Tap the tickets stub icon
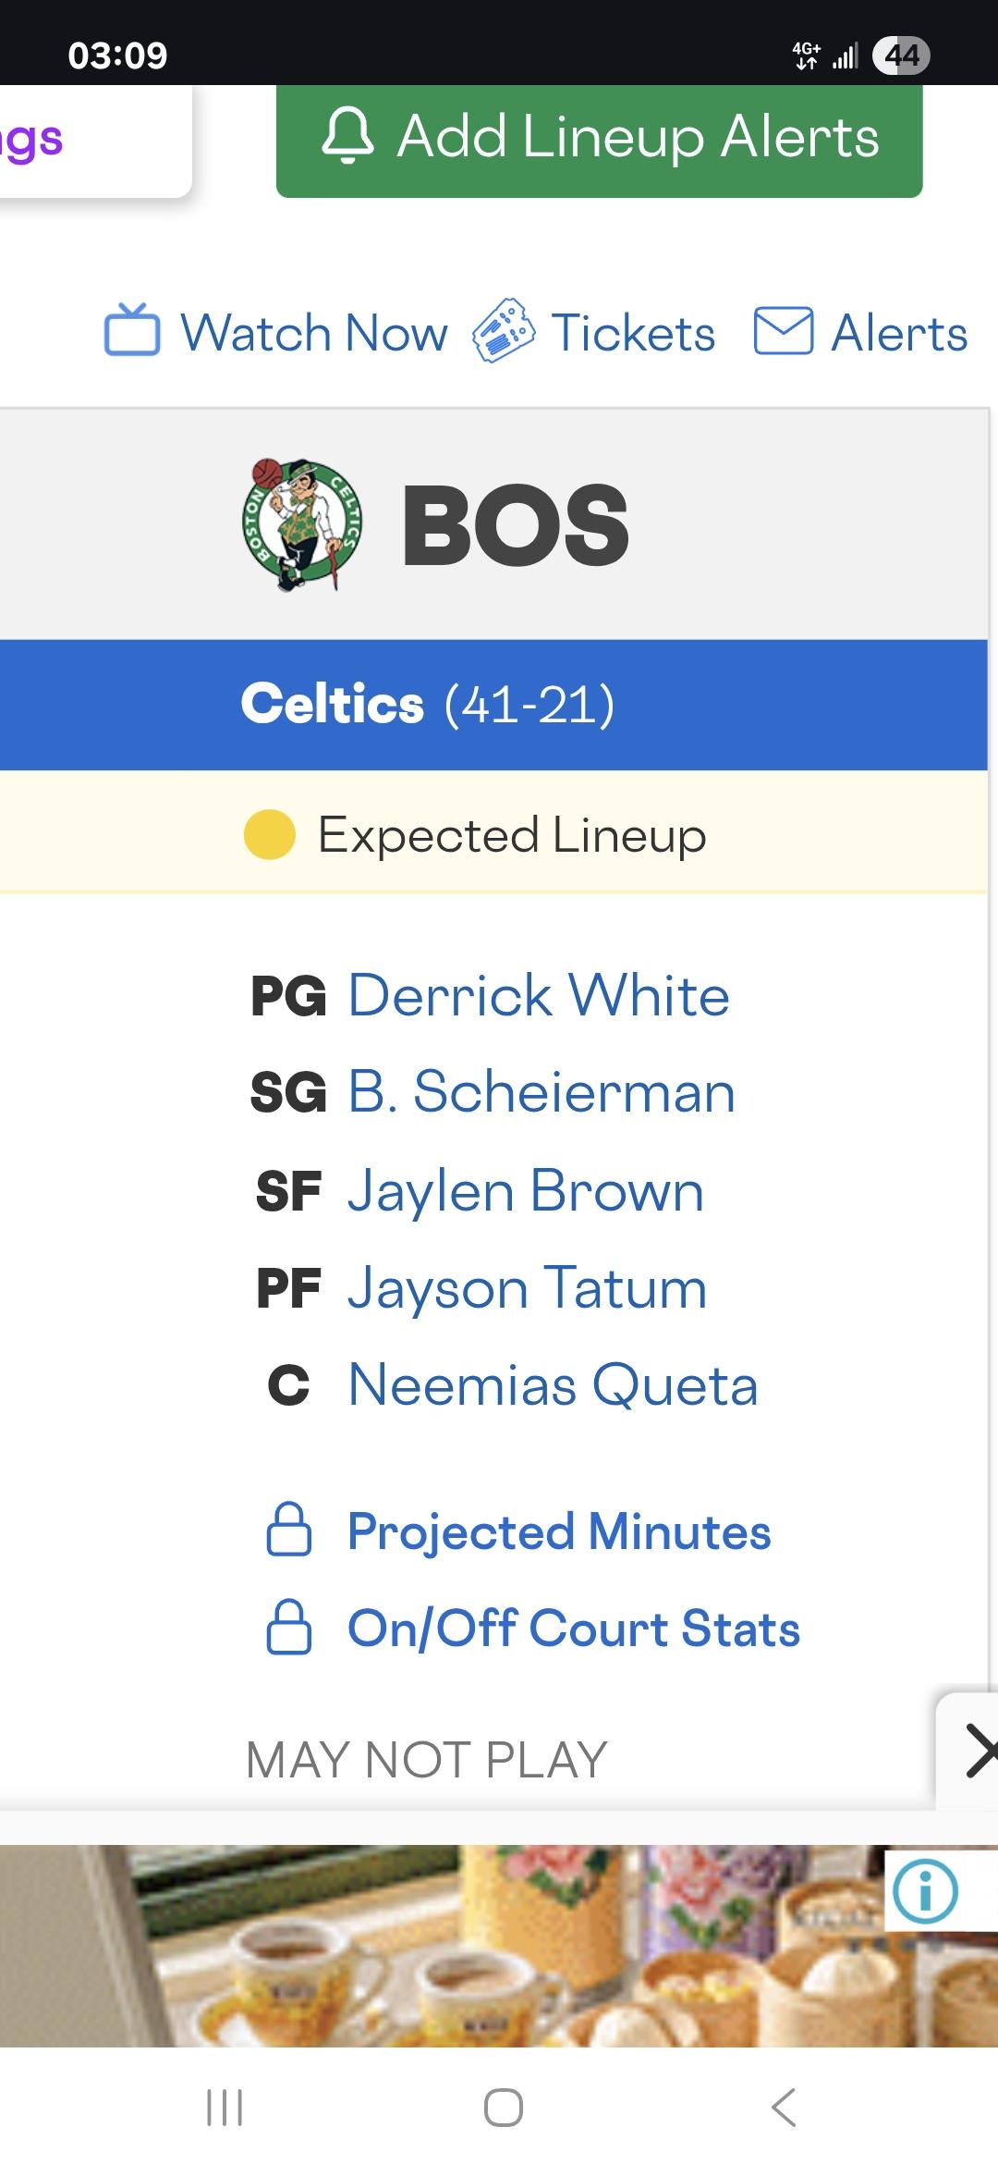 (x=504, y=331)
